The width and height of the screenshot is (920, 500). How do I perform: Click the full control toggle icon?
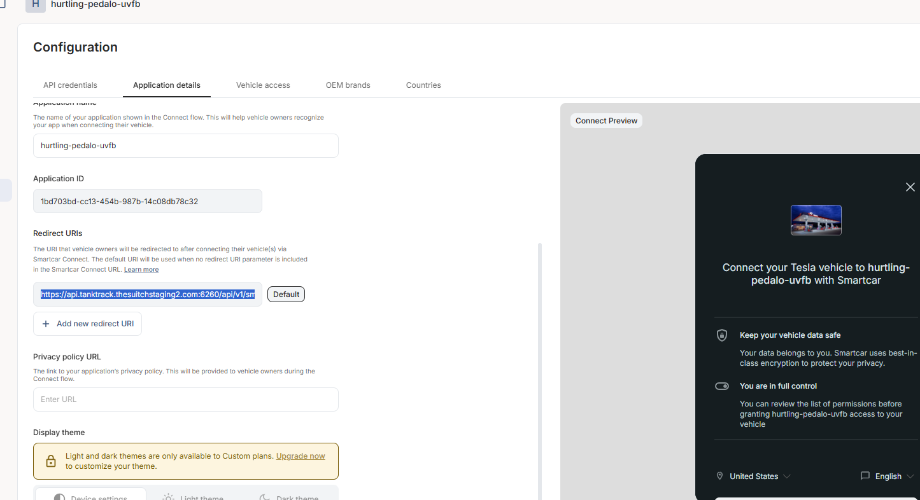(721, 386)
